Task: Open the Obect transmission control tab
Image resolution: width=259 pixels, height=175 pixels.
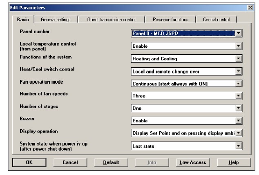Action: [x=111, y=19]
